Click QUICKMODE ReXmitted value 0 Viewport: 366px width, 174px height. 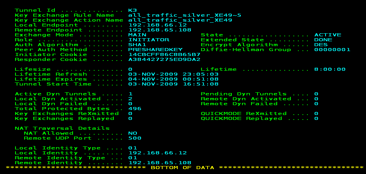point(316,113)
